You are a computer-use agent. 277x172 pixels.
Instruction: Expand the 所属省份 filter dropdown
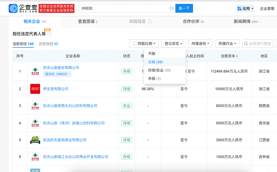point(200,44)
